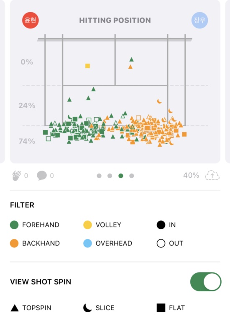Tap the TOPSPIN triangle legend icon
Screen dimensions: 230x319
[x=14, y=308]
